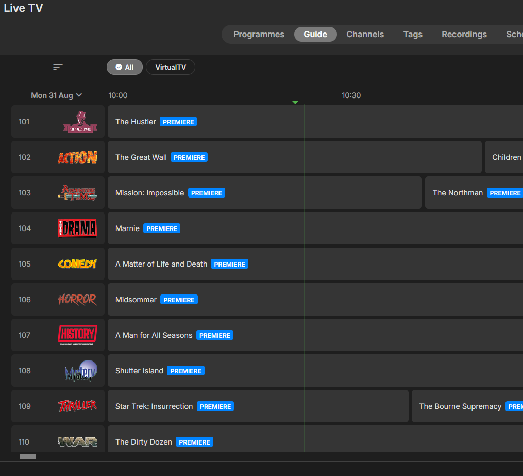
Task: Click the Horror channel logo
Action: click(x=77, y=300)
